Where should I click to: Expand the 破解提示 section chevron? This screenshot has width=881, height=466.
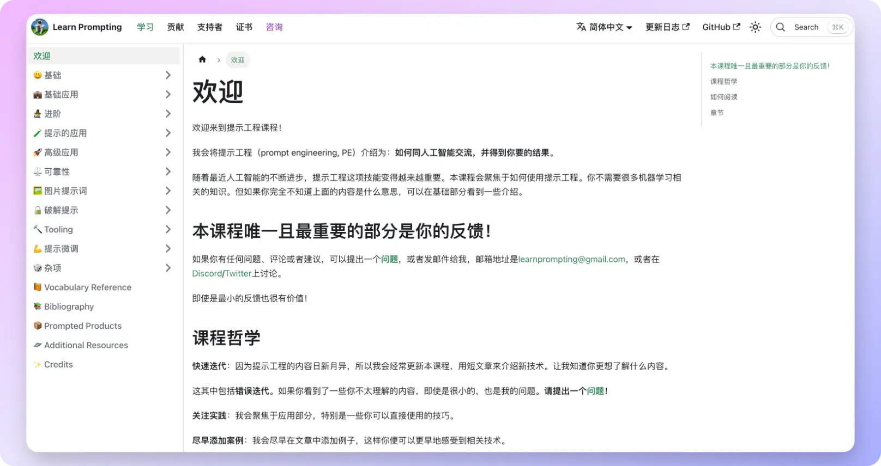pos(168,210)
